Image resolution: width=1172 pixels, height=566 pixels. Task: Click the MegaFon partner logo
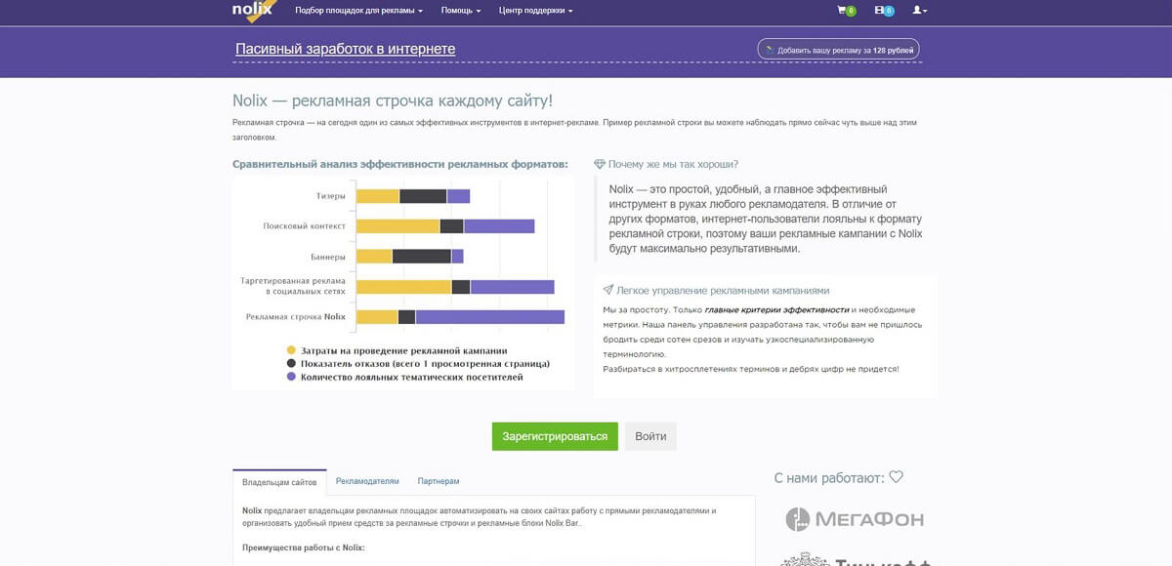click(855, 519)
